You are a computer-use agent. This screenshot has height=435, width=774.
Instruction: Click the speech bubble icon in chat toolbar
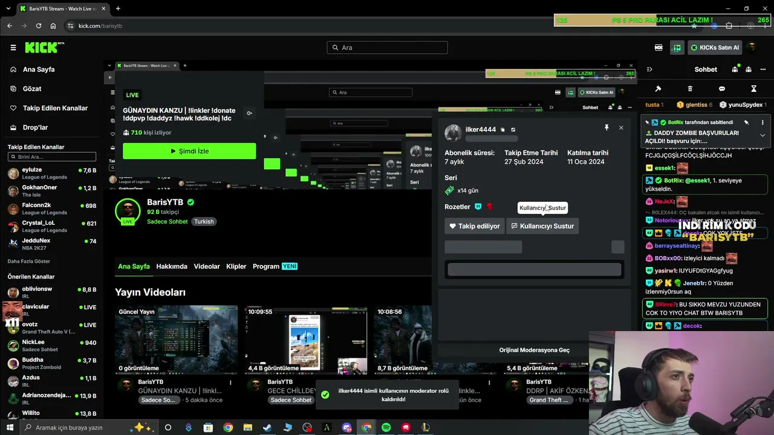[722, 89]
